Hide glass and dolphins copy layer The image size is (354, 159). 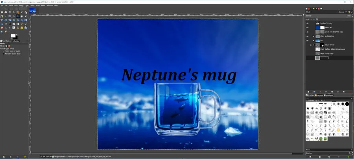307,32
